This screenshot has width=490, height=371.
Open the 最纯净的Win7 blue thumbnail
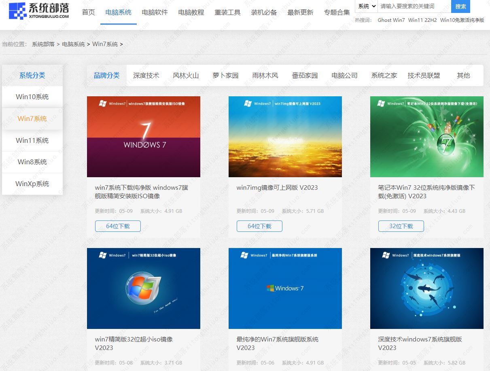(x=285, y=288)
